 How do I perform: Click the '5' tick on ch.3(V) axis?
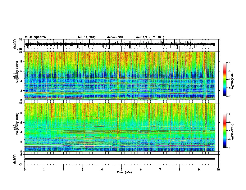pos(21,155)
